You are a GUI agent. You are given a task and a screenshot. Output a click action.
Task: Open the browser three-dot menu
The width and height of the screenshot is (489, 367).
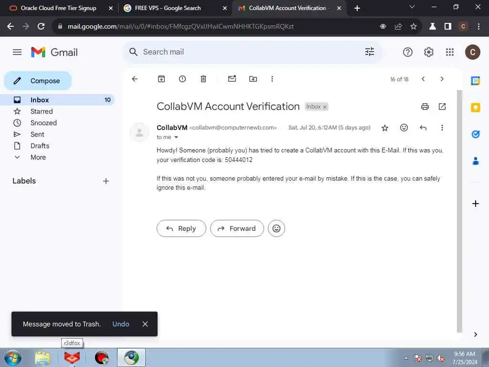[478, 27]
